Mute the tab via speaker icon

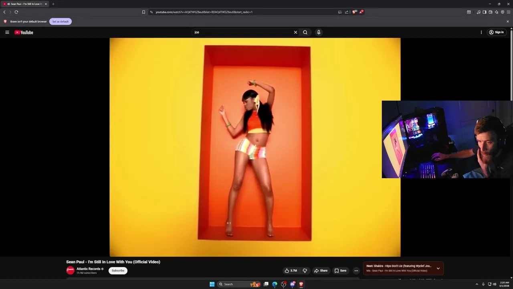[x=8, y=4]
